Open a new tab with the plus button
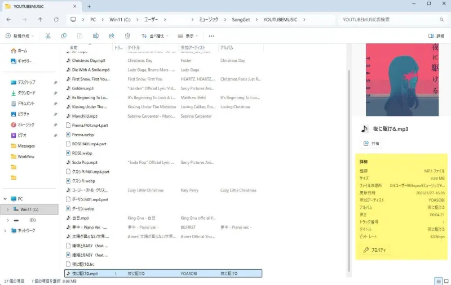This screenshot has width=451, height=285. pos(89,6)
